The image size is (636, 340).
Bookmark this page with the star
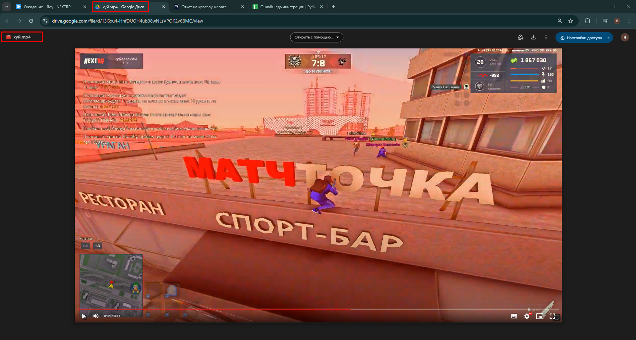pos(571,21)
